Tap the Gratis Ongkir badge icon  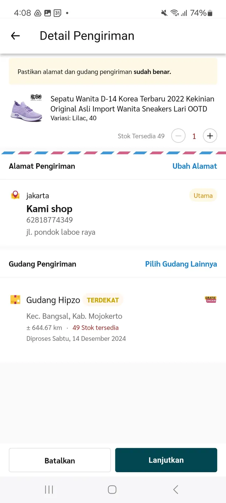pos(210,300)
